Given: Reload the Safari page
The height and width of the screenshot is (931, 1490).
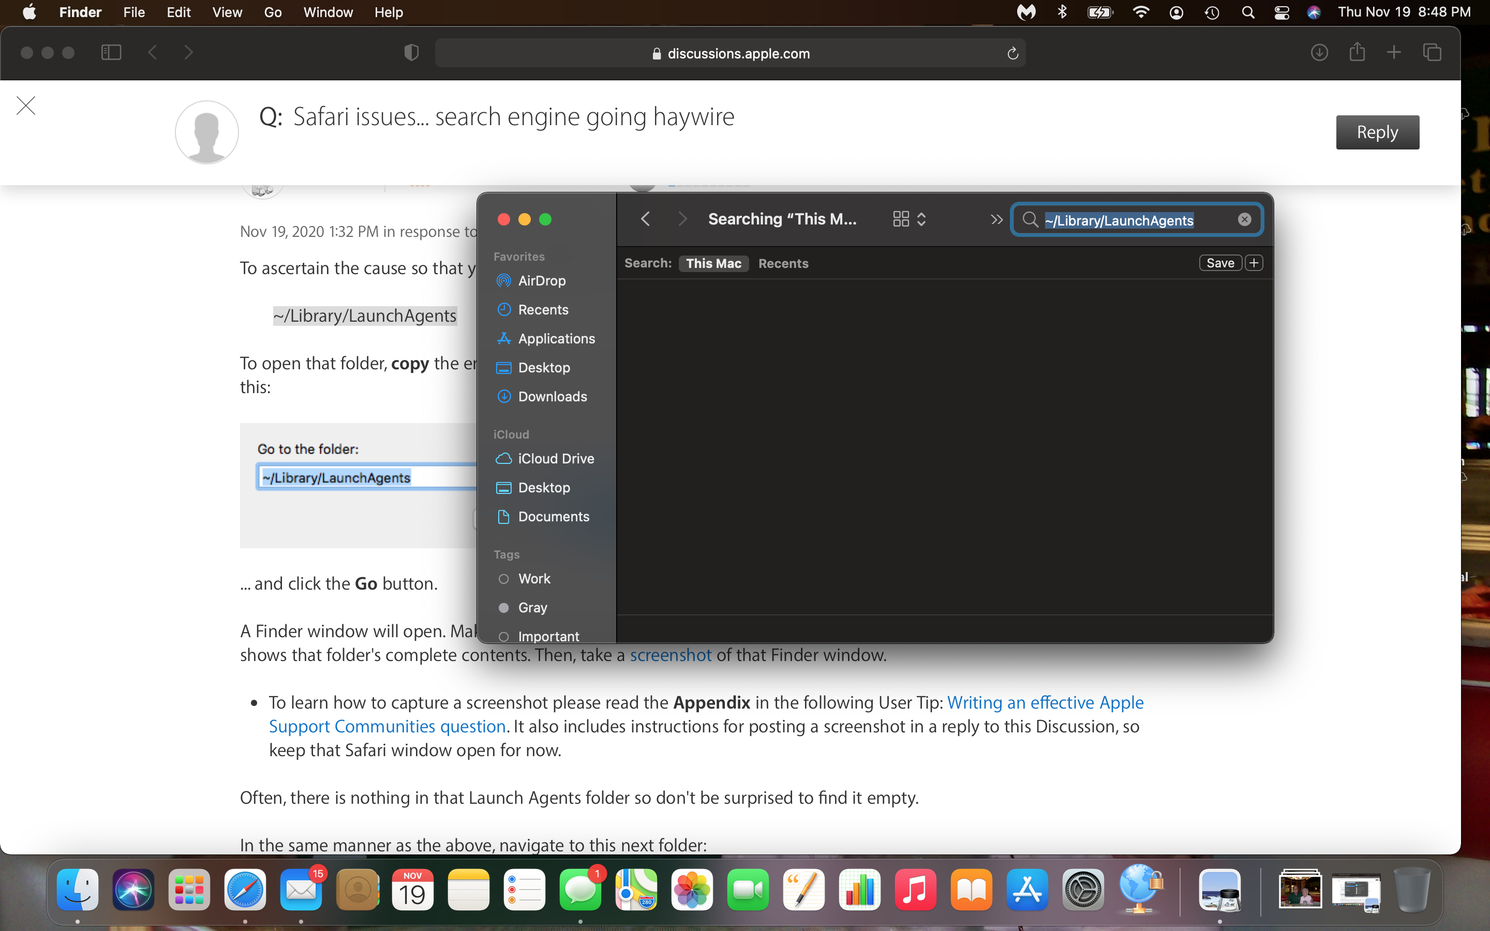Looking at the screenshot, I should (1012, 54).
